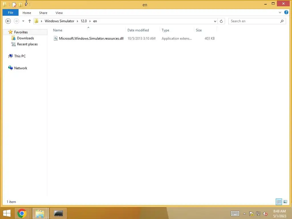Click the folder icon in address bar
The width and height of the screenshot is (292, 219).
(36, 21)
